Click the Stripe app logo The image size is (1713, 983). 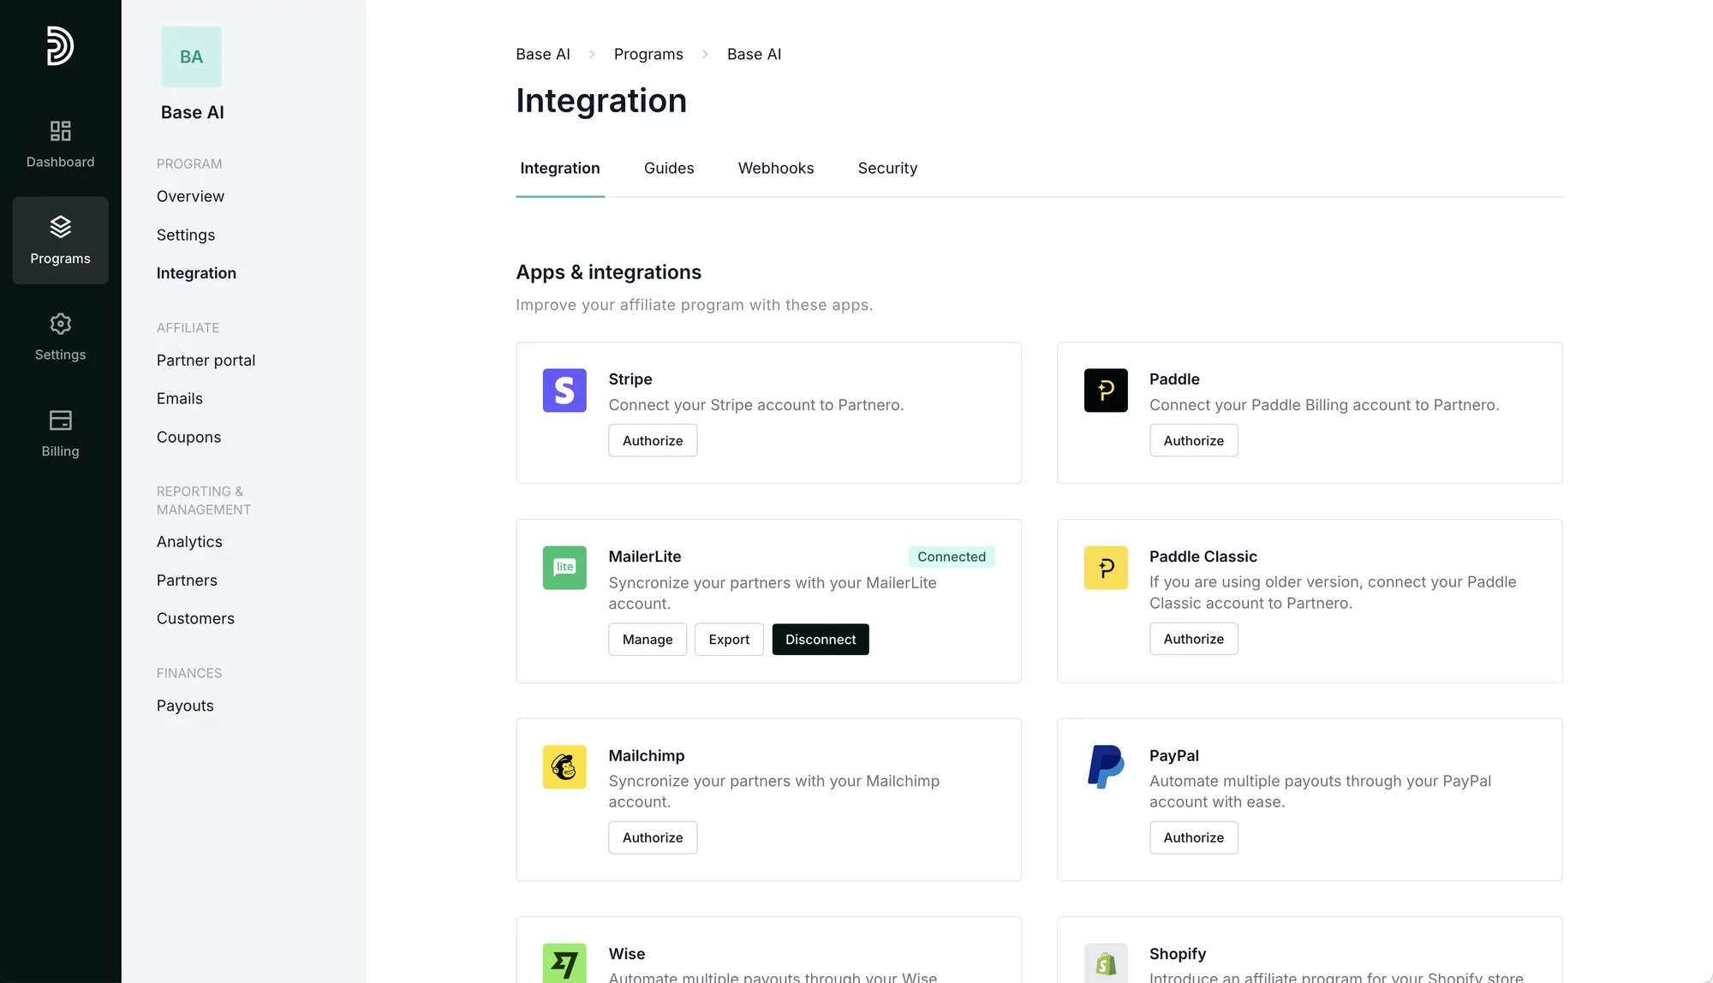pyautogui.click(x=564, y=390)
